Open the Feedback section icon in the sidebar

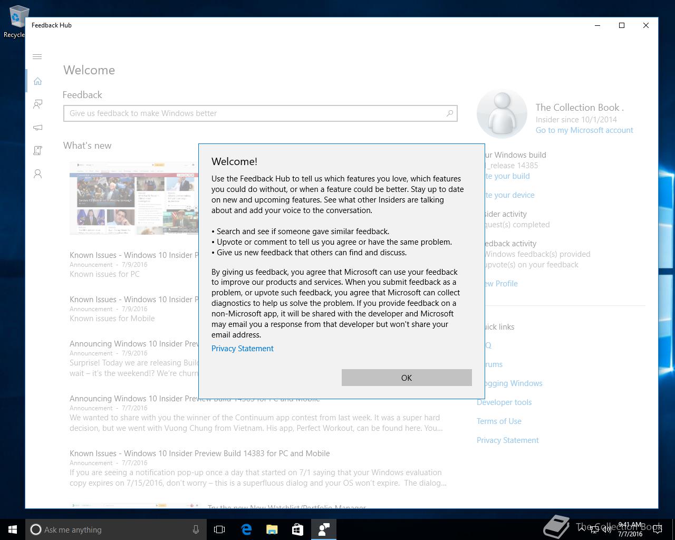click(x=37, y=104)
